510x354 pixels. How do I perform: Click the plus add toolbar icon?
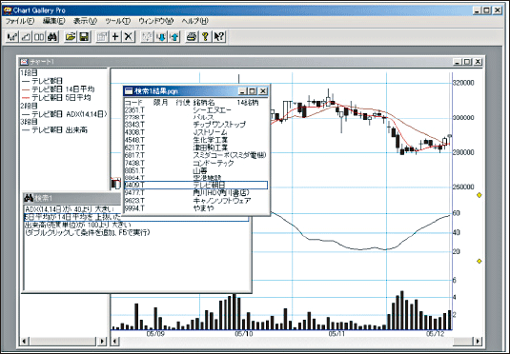click(x=115, y=37)
